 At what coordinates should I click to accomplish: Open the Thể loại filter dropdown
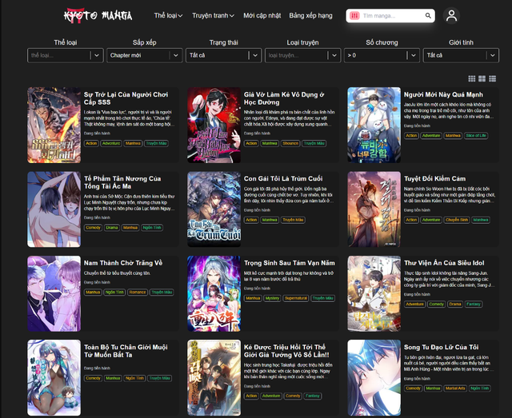click(66, 55)
